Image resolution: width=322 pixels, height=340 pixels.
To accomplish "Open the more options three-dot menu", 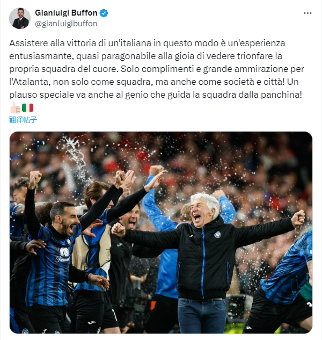I will [x=308, y=13].
